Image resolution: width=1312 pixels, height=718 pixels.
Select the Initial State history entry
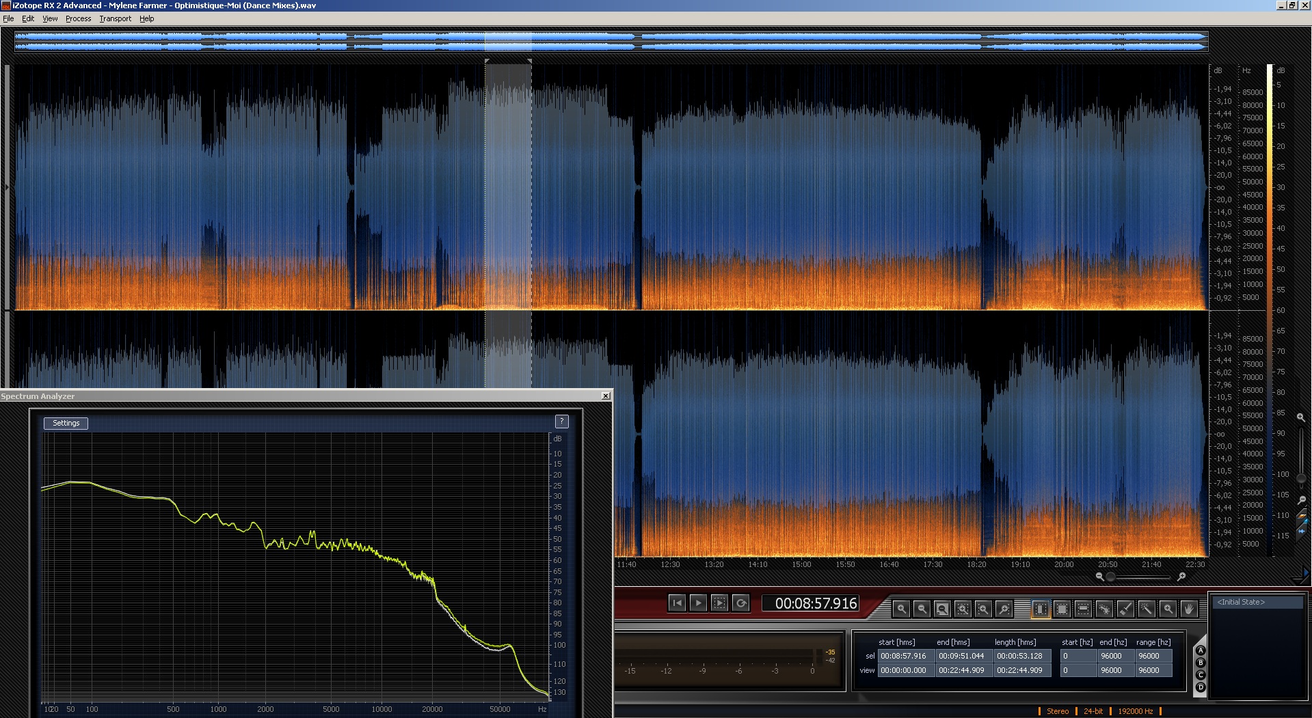click(1257, 602)
